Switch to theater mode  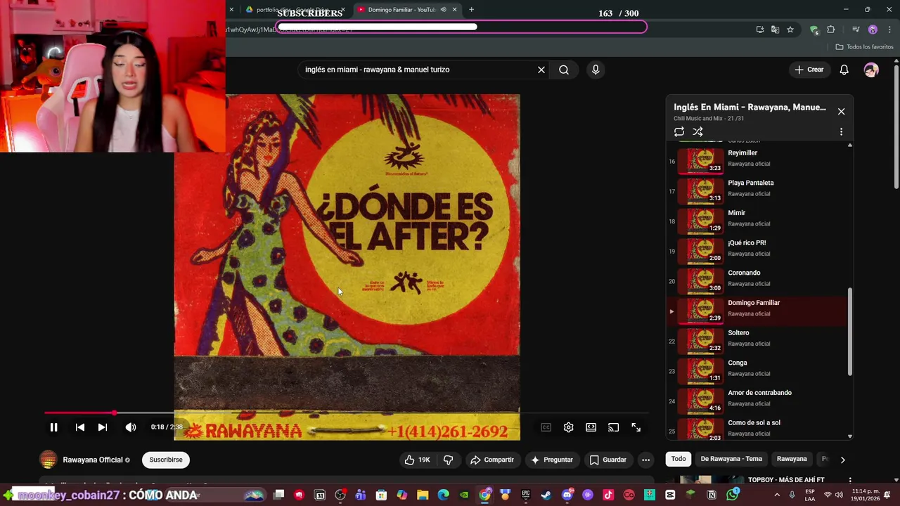click(x=591, y=427)
